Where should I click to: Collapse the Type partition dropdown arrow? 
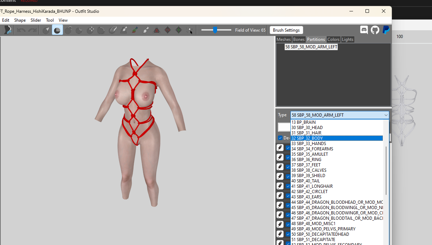click(x=386, y=115)
